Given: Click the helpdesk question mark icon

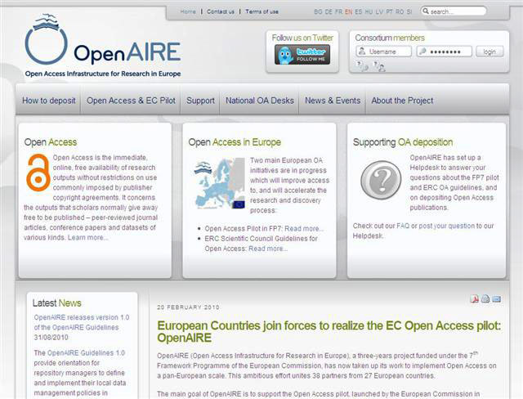Looking at the screenshot, I should point(381,180).
